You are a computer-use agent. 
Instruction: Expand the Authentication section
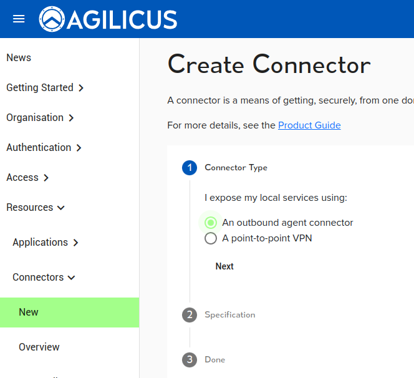click(44, 148)
